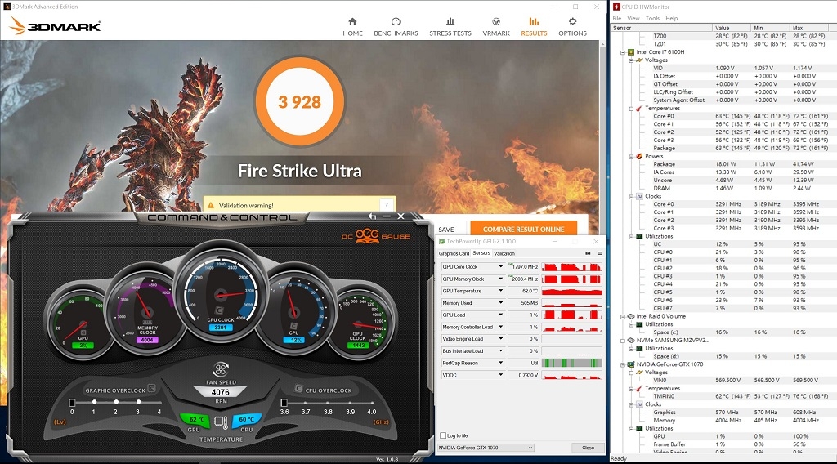Switch to Validation tab in GPU-Z
This screenshot has height=464, width=837.
pos(504,253)
